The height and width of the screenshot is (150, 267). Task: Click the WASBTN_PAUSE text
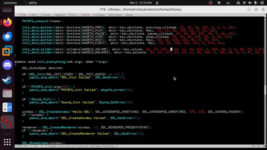93,34
